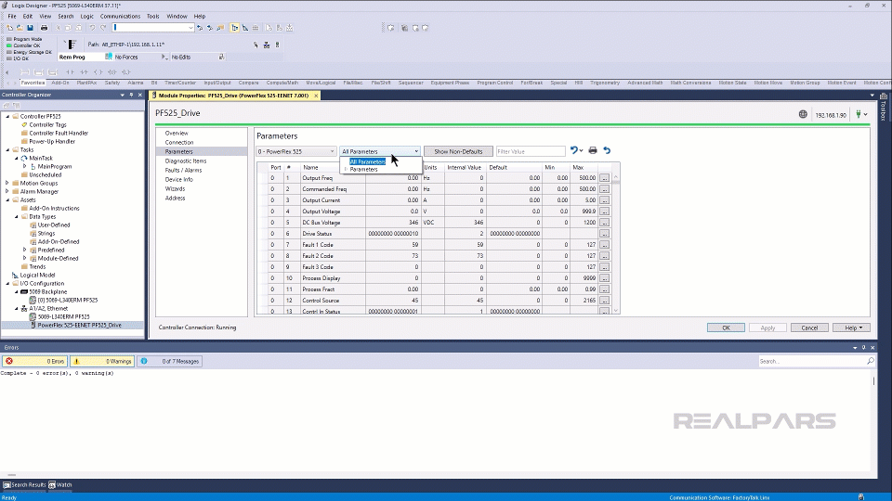Insert examine-off contact instruction icon
Image resolution: width=892 pixels, height=501 pixels.
85,72
